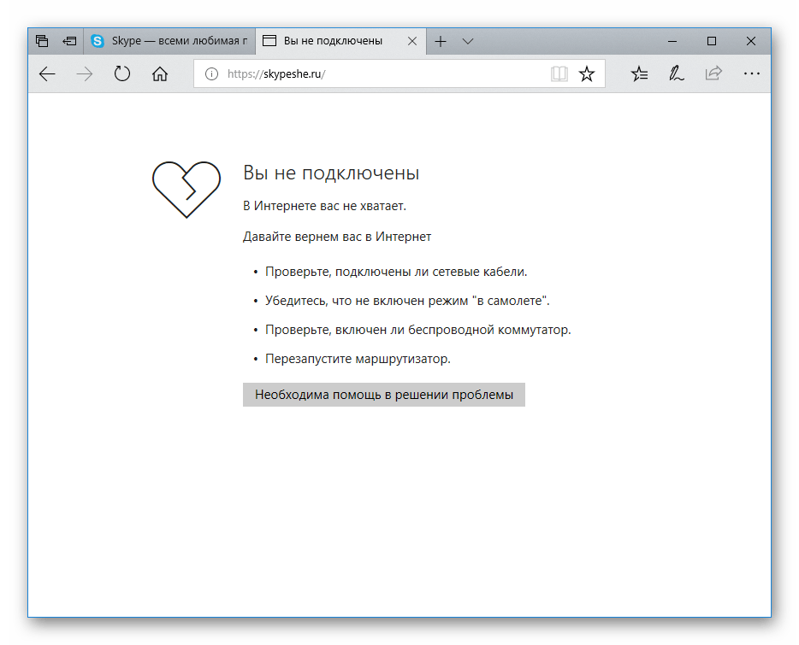Click the broken heart image
799x645 pixels.
186,190
